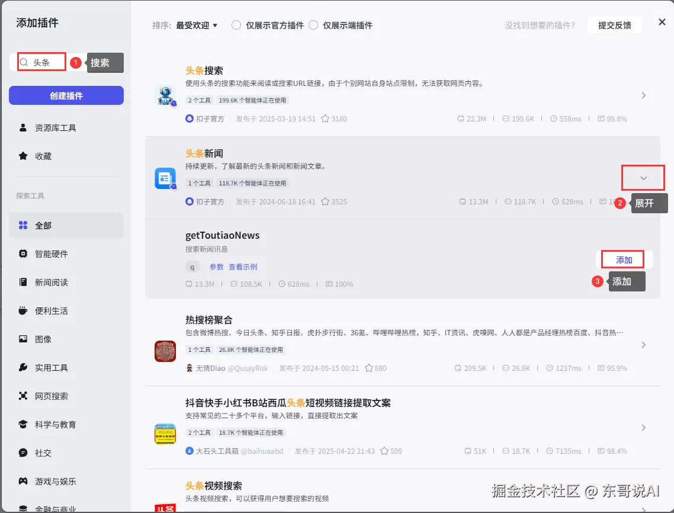Open the 热搜榜聚合 plugin thumbnail

(165, 351)
